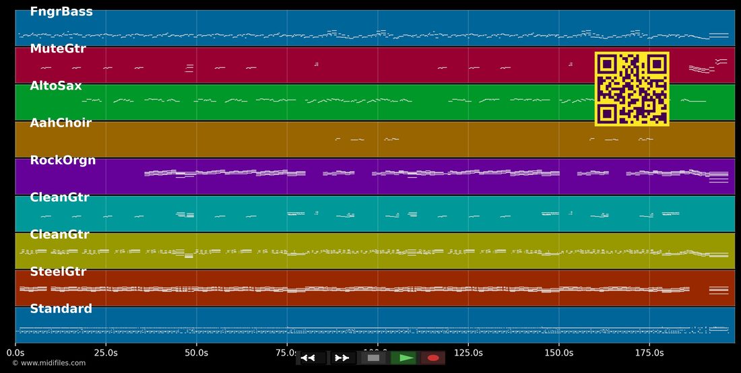
Task: Jump to the 175.0s time marker
Action: [x=649, y=353]
